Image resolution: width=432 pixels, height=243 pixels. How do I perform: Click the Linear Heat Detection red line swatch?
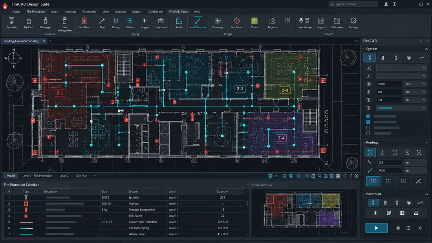click(26, 222)
